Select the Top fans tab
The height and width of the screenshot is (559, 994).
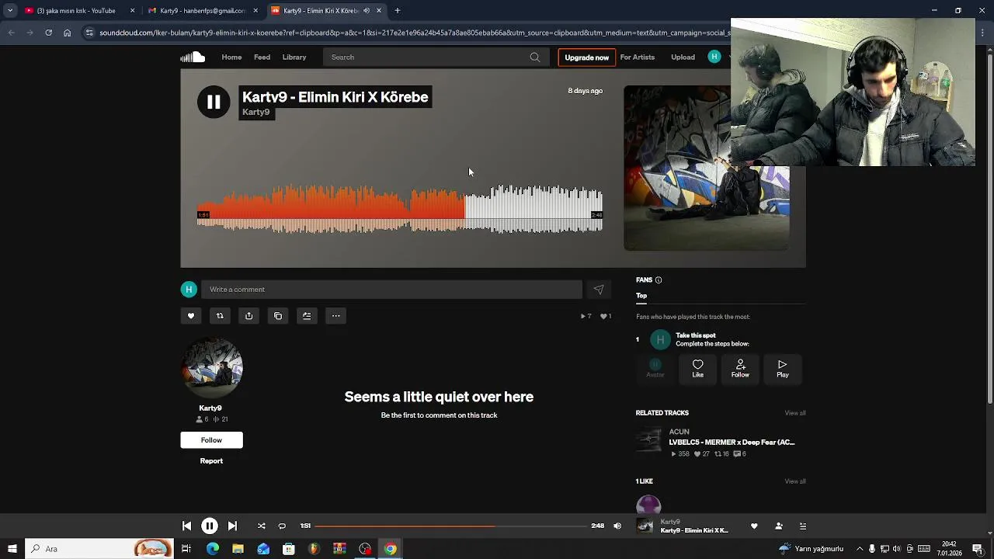click(x=641, y=296)
